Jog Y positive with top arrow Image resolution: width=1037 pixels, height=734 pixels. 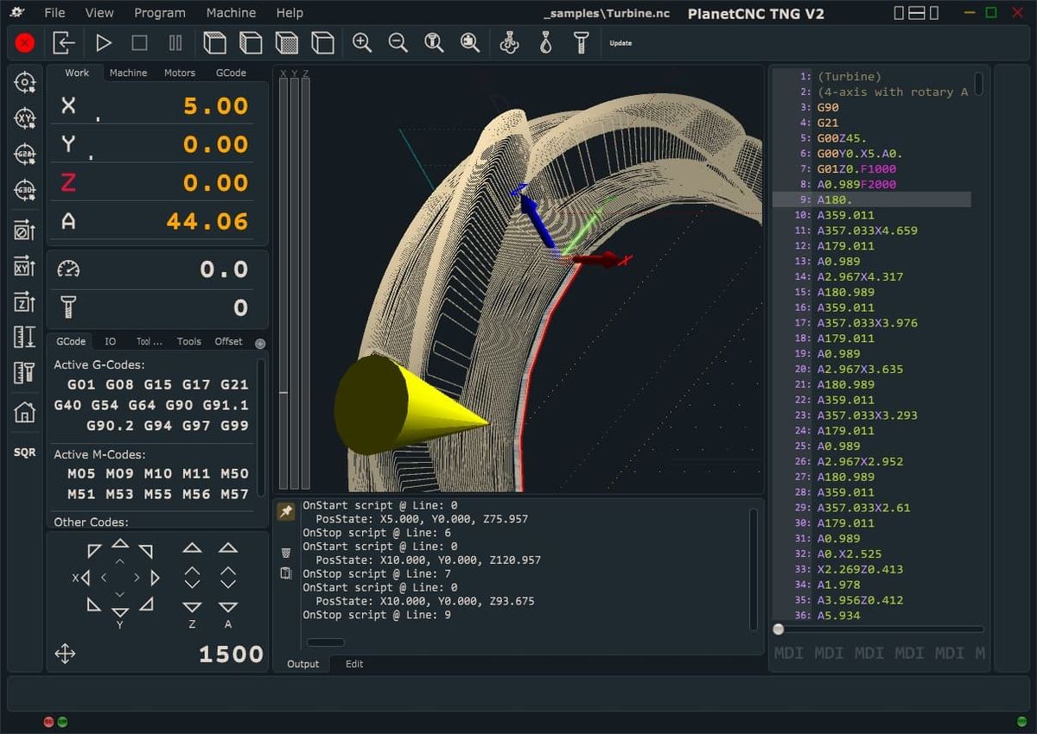[120, 543]
